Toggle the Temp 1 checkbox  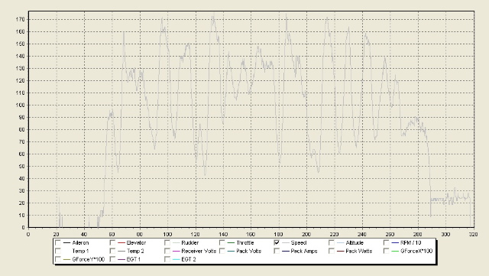point(58,251)
